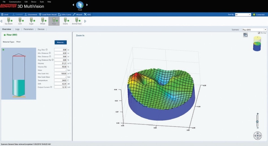Select the Sugar silo icon
The image size is (268, 146).
click(x=31, y=21)
